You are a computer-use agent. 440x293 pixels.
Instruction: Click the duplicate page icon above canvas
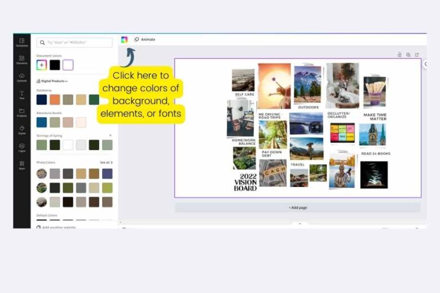coord(408,55)
